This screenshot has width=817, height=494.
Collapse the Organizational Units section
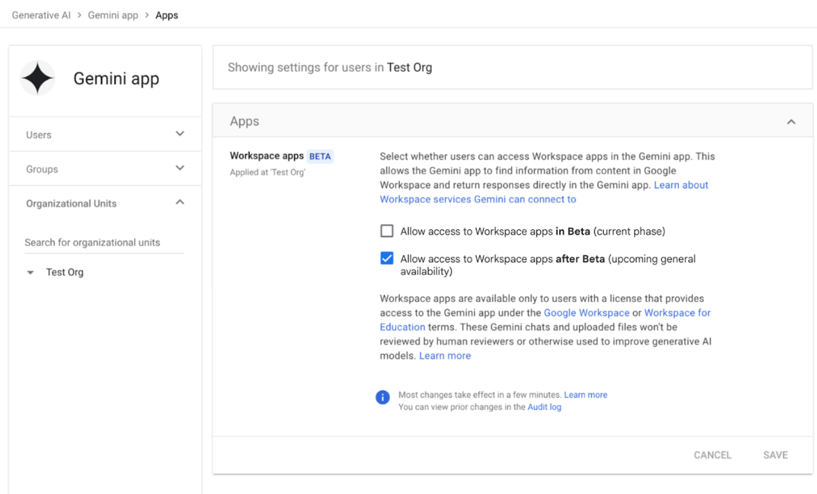(180, 202)
